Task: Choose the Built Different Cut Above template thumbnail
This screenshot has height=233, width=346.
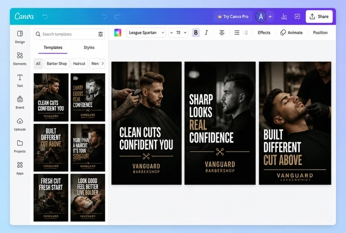Action: tap(51, 148)
